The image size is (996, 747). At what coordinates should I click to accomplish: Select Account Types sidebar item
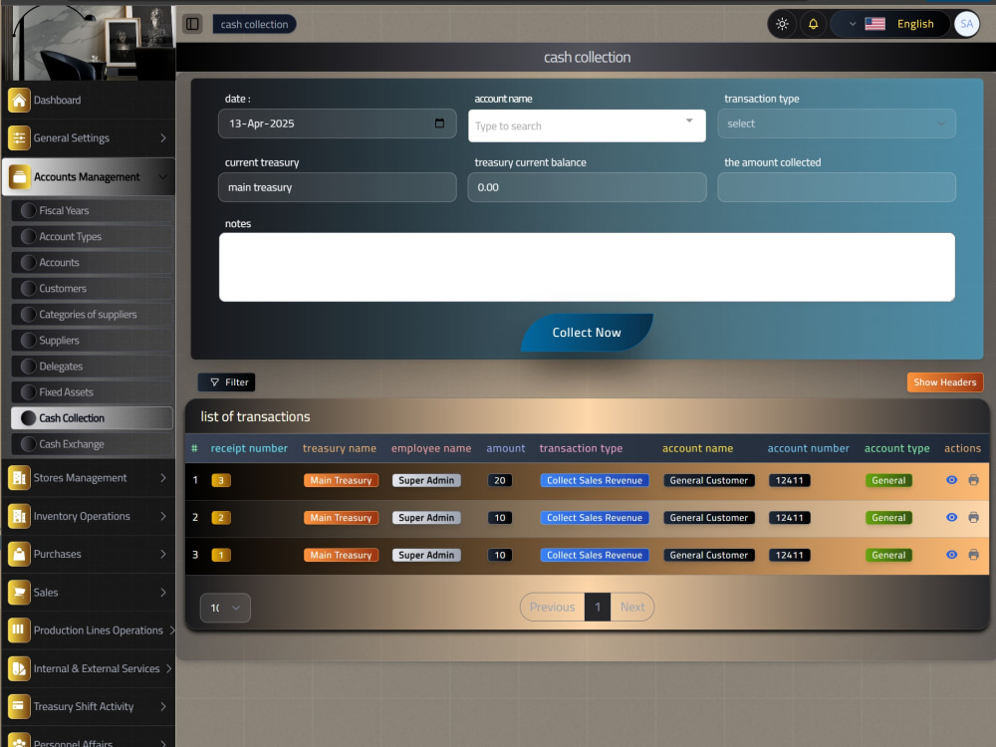click(92, 236)
